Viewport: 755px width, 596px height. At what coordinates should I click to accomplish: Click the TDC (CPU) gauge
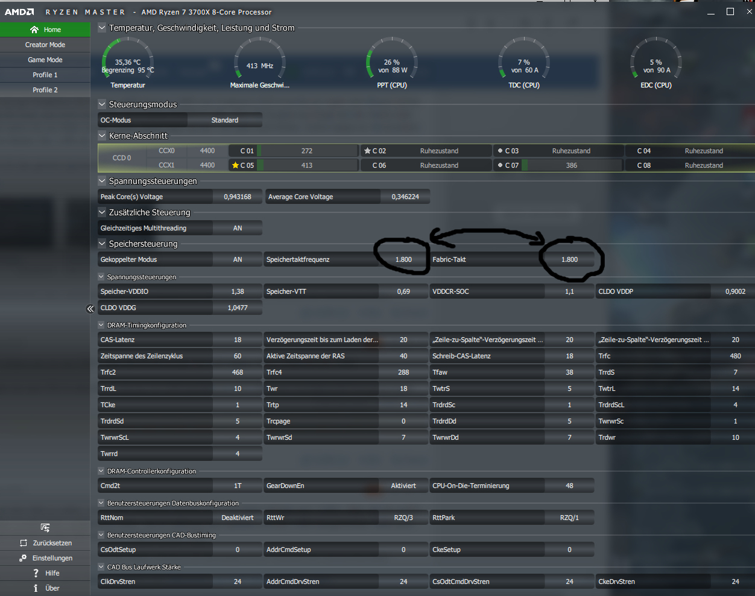coord(524,63)
